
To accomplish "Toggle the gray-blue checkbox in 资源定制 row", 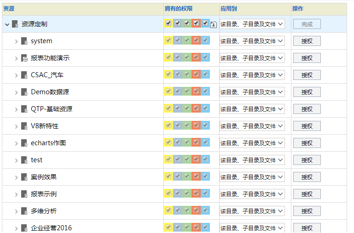I will 178,23.
